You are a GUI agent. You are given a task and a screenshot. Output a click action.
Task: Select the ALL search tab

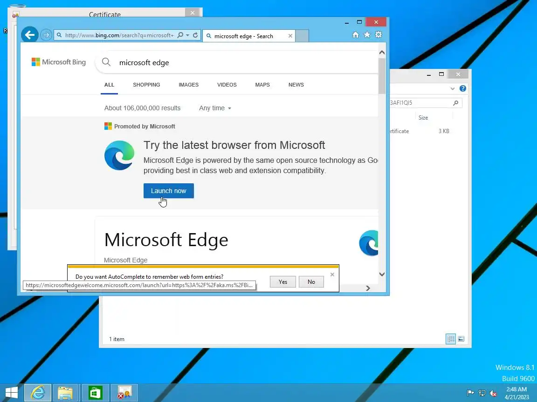109,85
